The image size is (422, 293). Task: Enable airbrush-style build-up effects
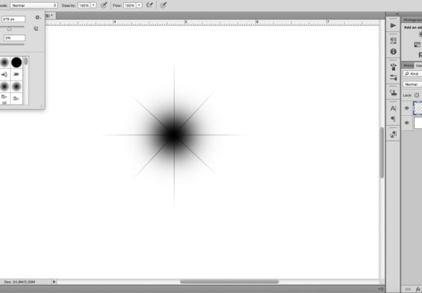(149, 5)
